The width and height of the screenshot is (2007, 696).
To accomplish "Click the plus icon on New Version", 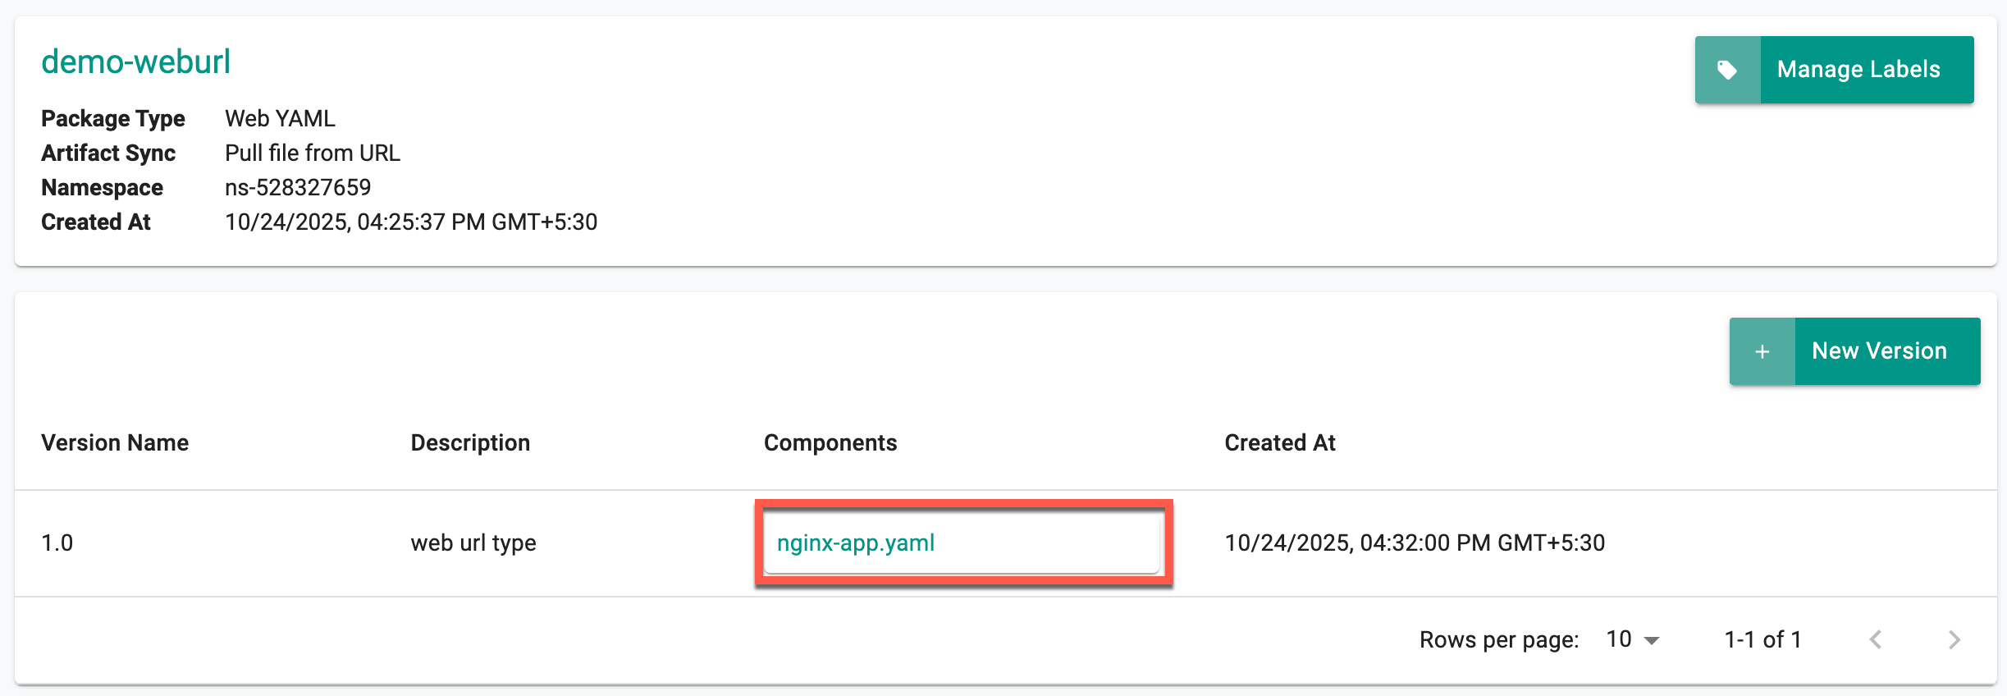I will 1762,351.
